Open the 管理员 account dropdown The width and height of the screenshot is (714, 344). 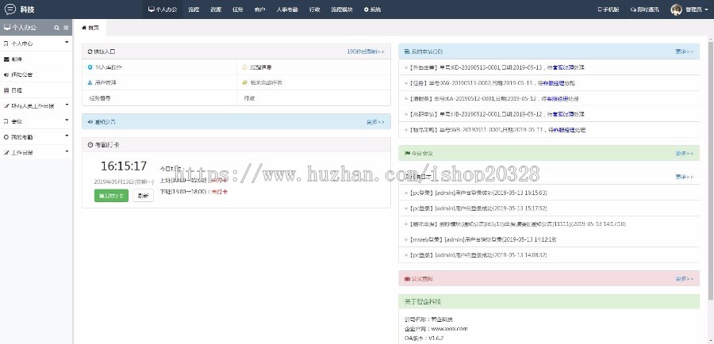[689, 9]
